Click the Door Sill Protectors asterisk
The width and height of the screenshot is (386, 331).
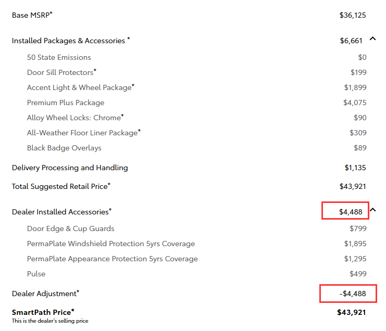[95, 71]
